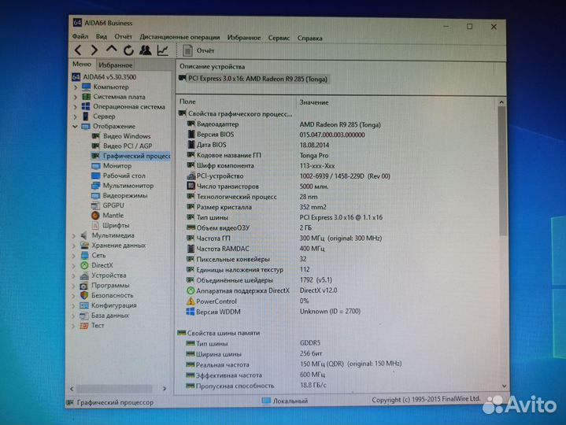Click the Мультимонитор icon in tree
Viewport: 566px width, 425px height.
(x=96, y=186)
